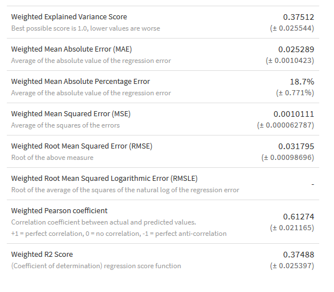Select the 0.61274 Pearson coefficient value
This screenshot has height=292, width=334.
coord(298,217)
